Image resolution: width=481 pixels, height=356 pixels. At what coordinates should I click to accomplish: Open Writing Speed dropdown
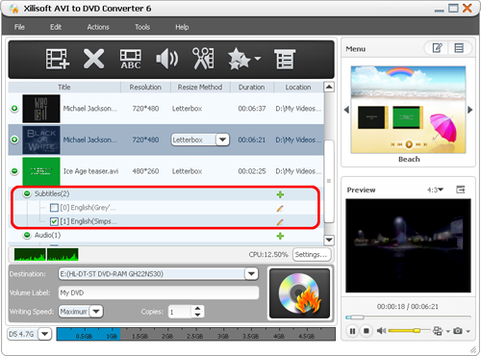[x=96, y=311]
